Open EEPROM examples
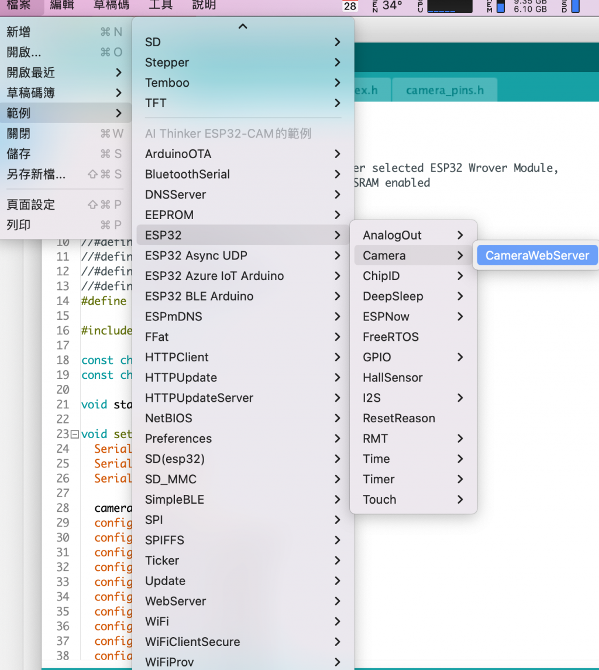This screenshot has height=670, width=599. (x=243, y=215)
